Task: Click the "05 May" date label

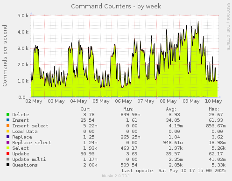Action: (101, 101)
